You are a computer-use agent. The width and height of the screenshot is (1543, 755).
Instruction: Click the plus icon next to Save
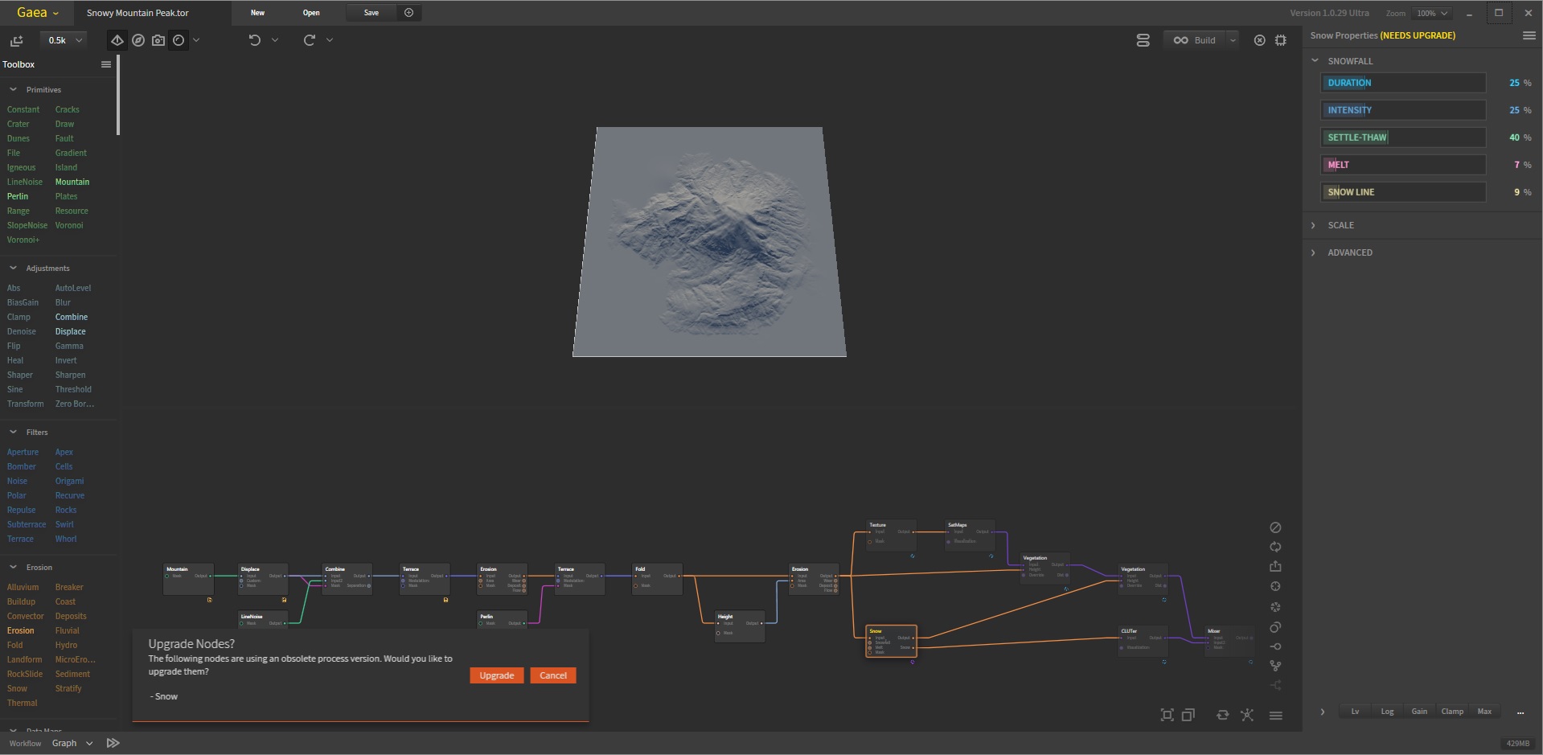(x=408, y=13)
